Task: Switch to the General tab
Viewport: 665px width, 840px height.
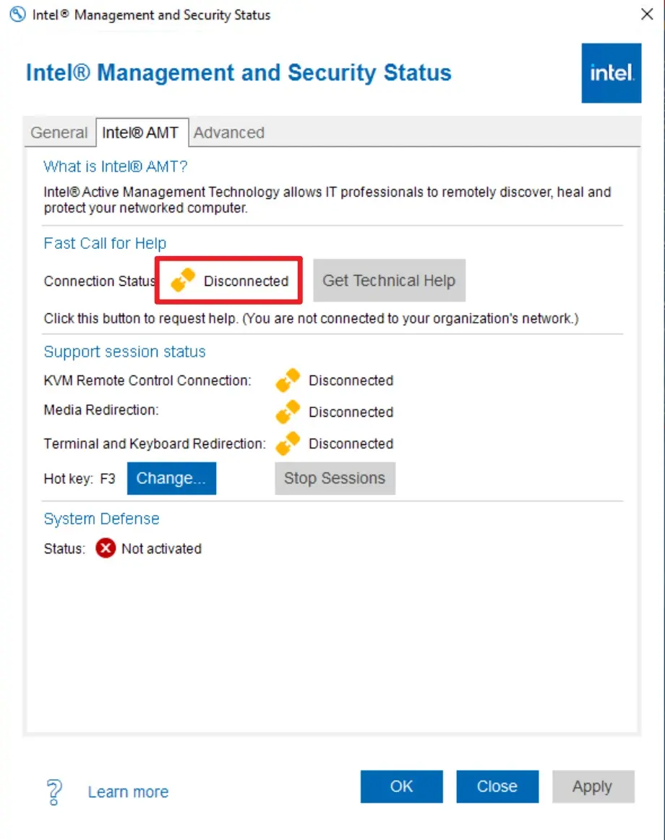Action: (x=59, y=133)
